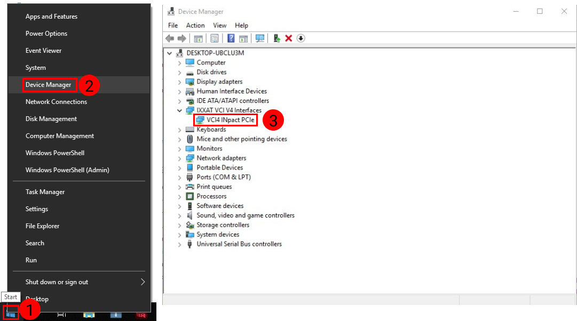The image size is (577, 321).
Task: Click the Disable device toolbar icon
Action: point(300,38)
